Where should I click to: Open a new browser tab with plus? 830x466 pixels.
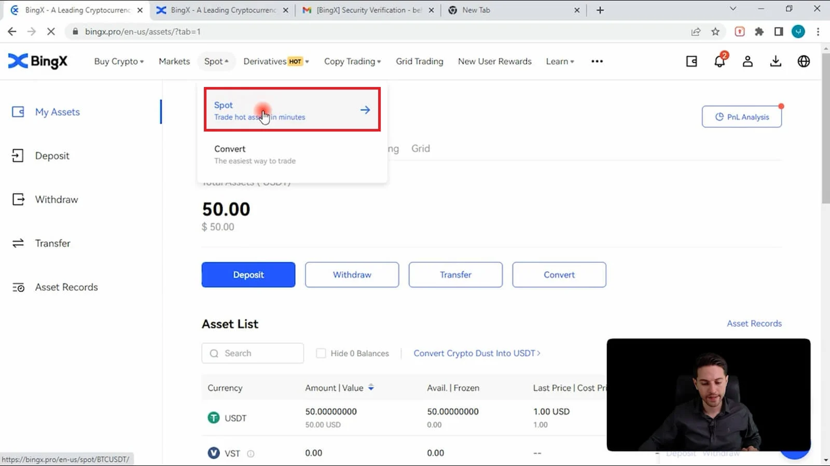tap(600, 10)
